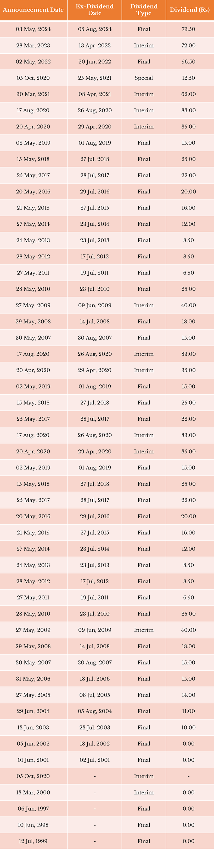Select the 62.00 dividend amount cell
The height and width of the screenshot is (849, 214).
(188, 94)
